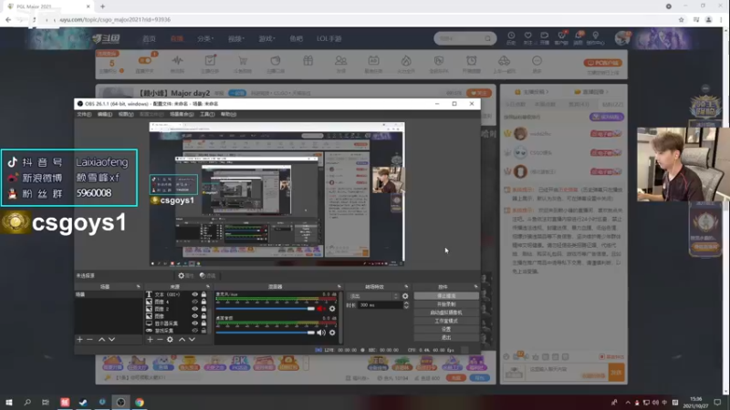Open the checklist task icon in streamer toolbar

(210, 61)
